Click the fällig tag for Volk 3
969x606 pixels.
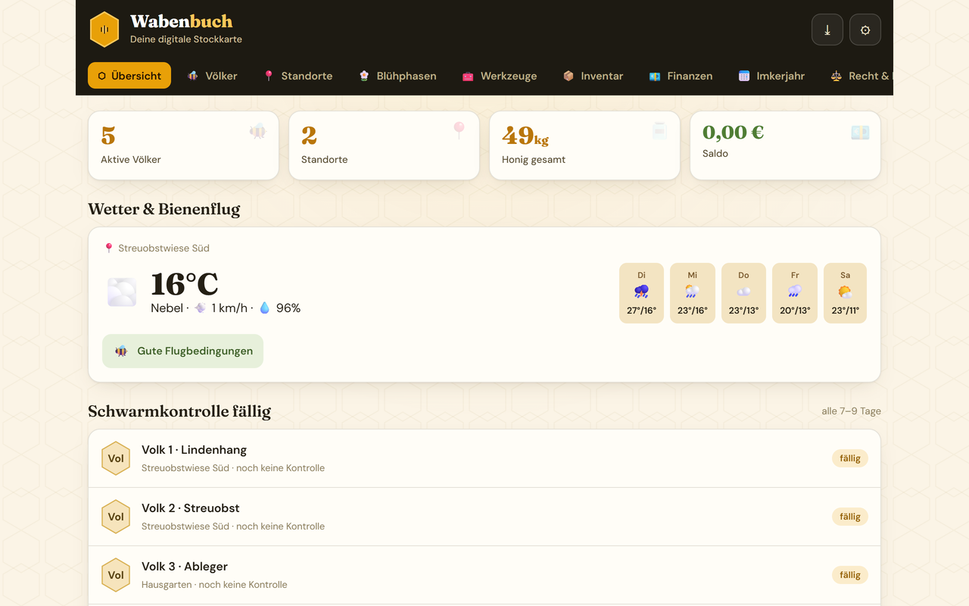(850, 575)
